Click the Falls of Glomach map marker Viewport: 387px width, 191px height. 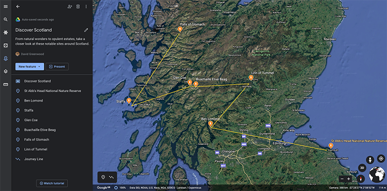[x=180, y=29]
